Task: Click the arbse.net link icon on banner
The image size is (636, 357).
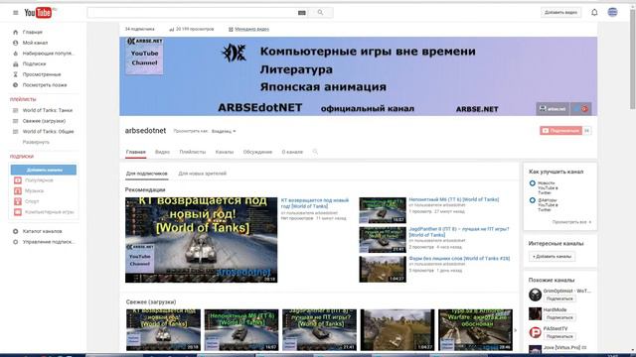Action: pyautogui.click(x=553, y=109)
